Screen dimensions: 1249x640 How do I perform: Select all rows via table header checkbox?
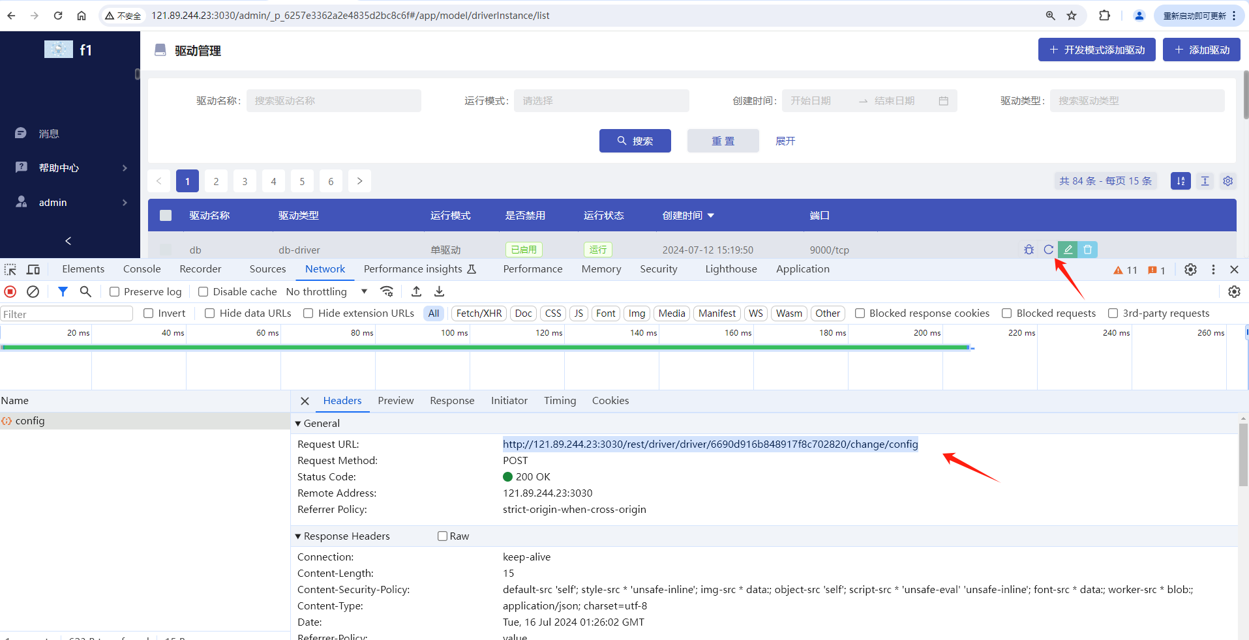[x=166, y=215]
